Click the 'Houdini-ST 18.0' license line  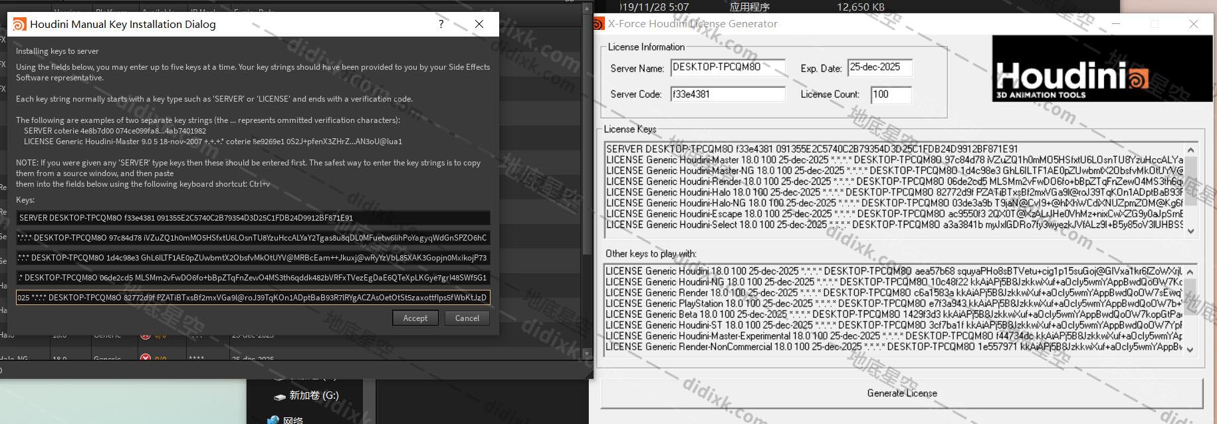point(894,325)
